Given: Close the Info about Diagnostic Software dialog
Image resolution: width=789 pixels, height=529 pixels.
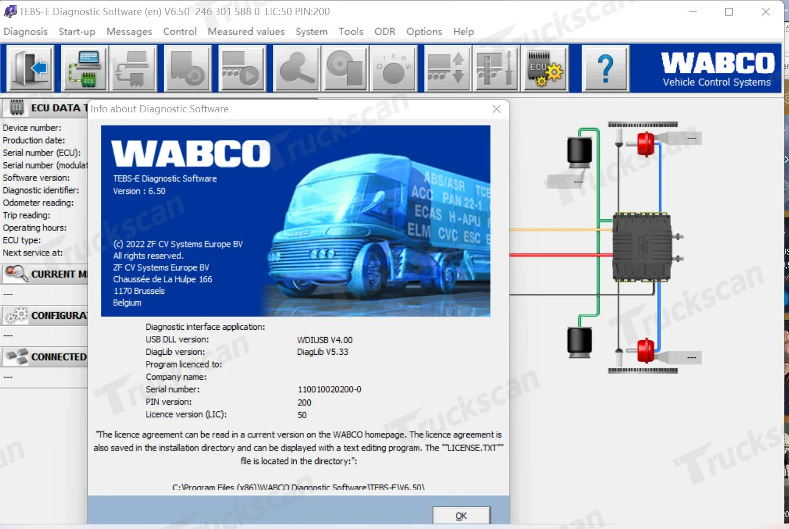Looking at the screenshot, I should [496, 109].
